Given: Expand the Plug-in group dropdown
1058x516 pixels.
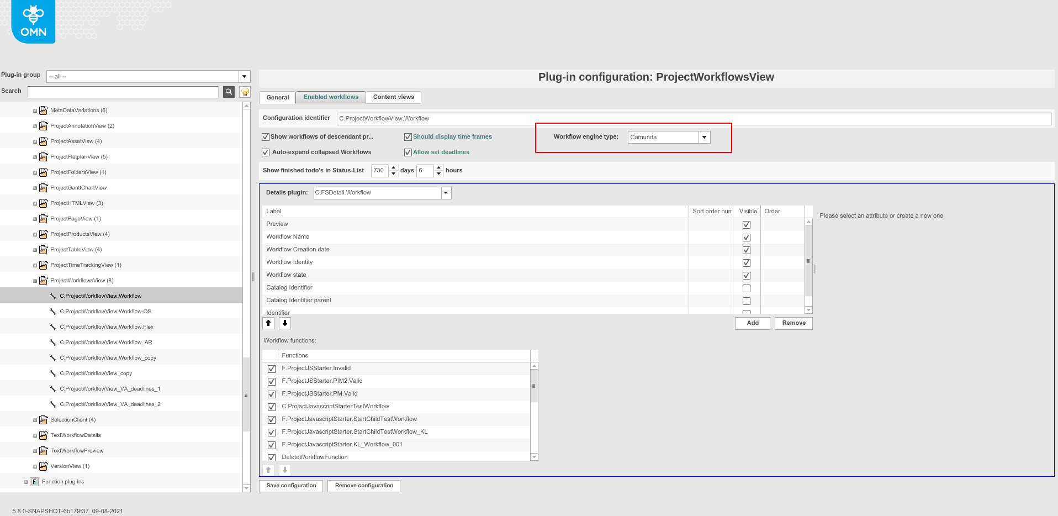Looking at the screenshot, I should [244, 77].
